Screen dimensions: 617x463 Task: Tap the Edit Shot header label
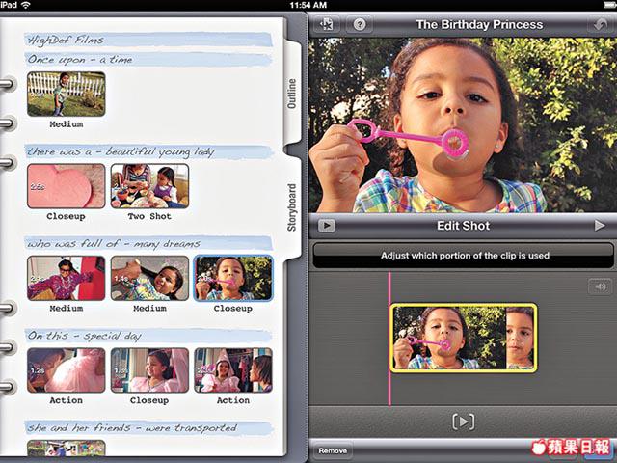[463, 226]
